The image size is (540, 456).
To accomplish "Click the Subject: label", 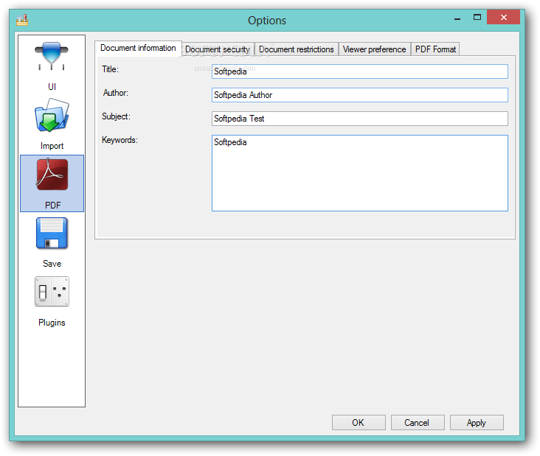I will pyautogui.click(x=116, y=116).
